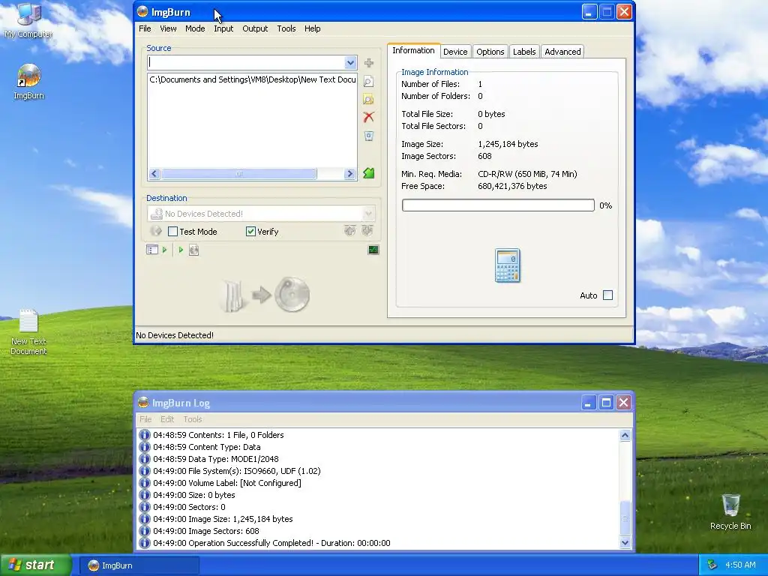This screenshot has height=576, width=768.
Task: Open the ImgBurn desktop shortcut icon
Action: pyautogui.click(x=29, y=82)
